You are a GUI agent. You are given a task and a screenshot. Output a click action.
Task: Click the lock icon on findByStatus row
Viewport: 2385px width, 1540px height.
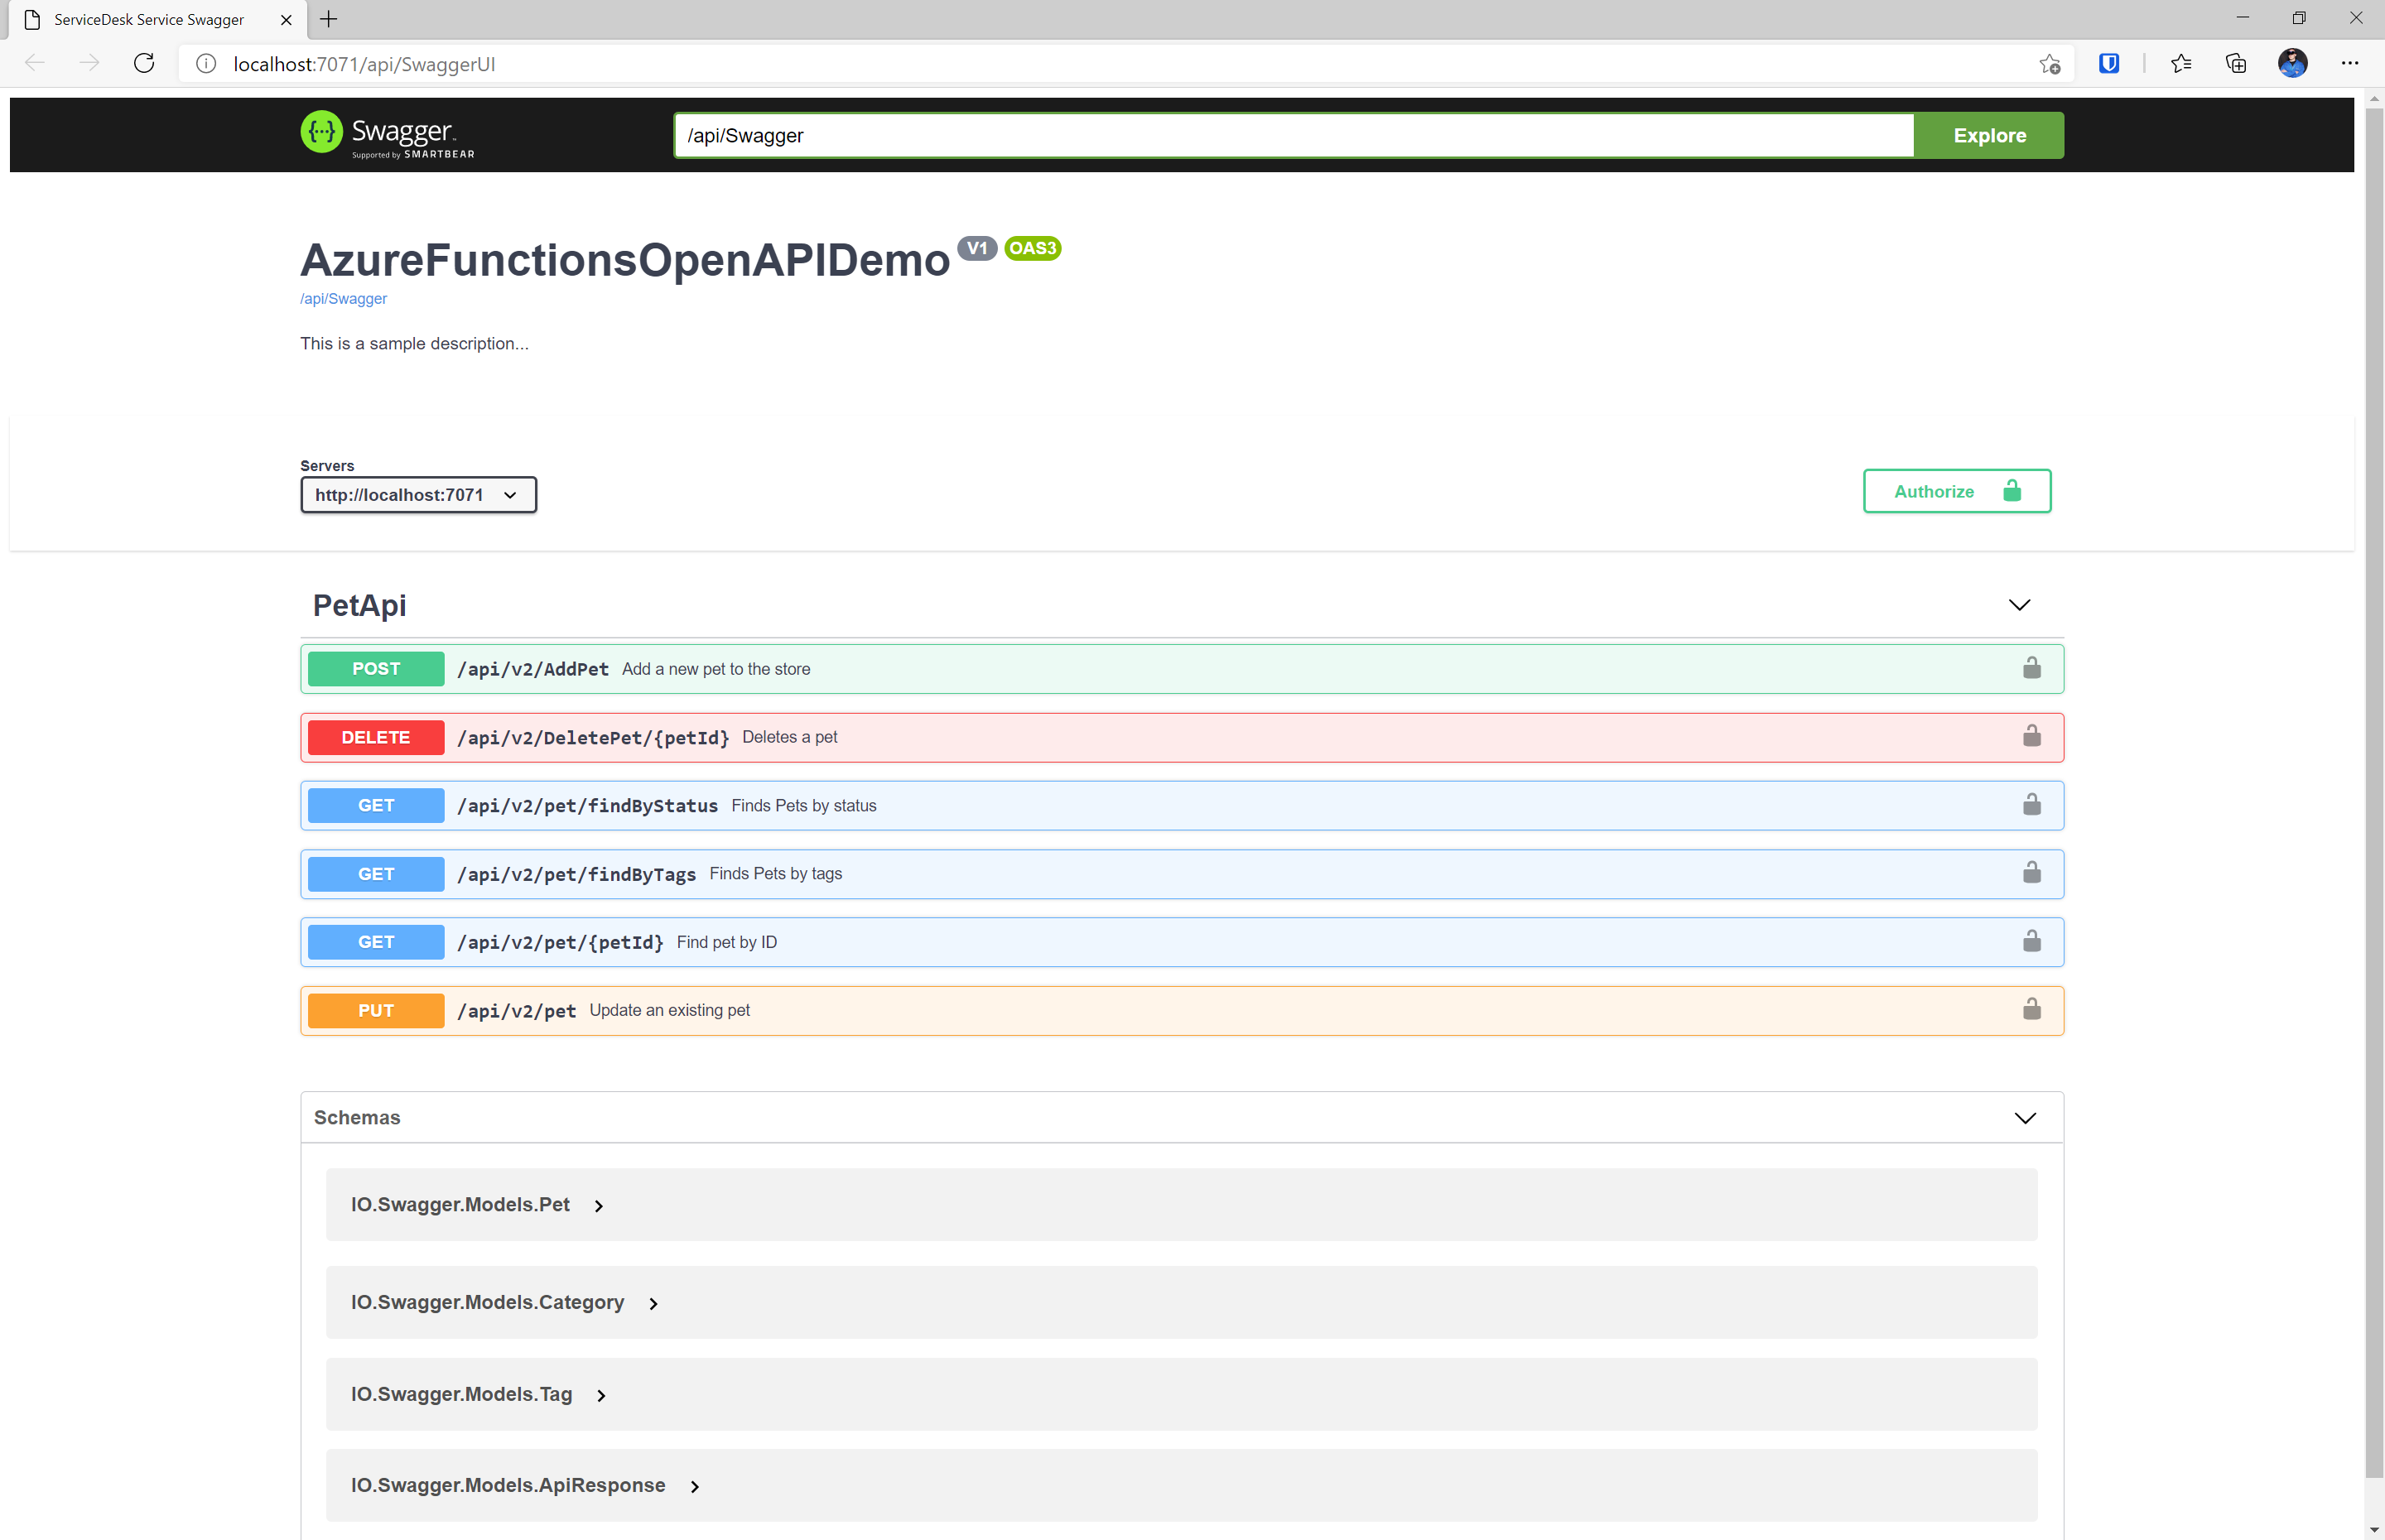(2031, 805)
